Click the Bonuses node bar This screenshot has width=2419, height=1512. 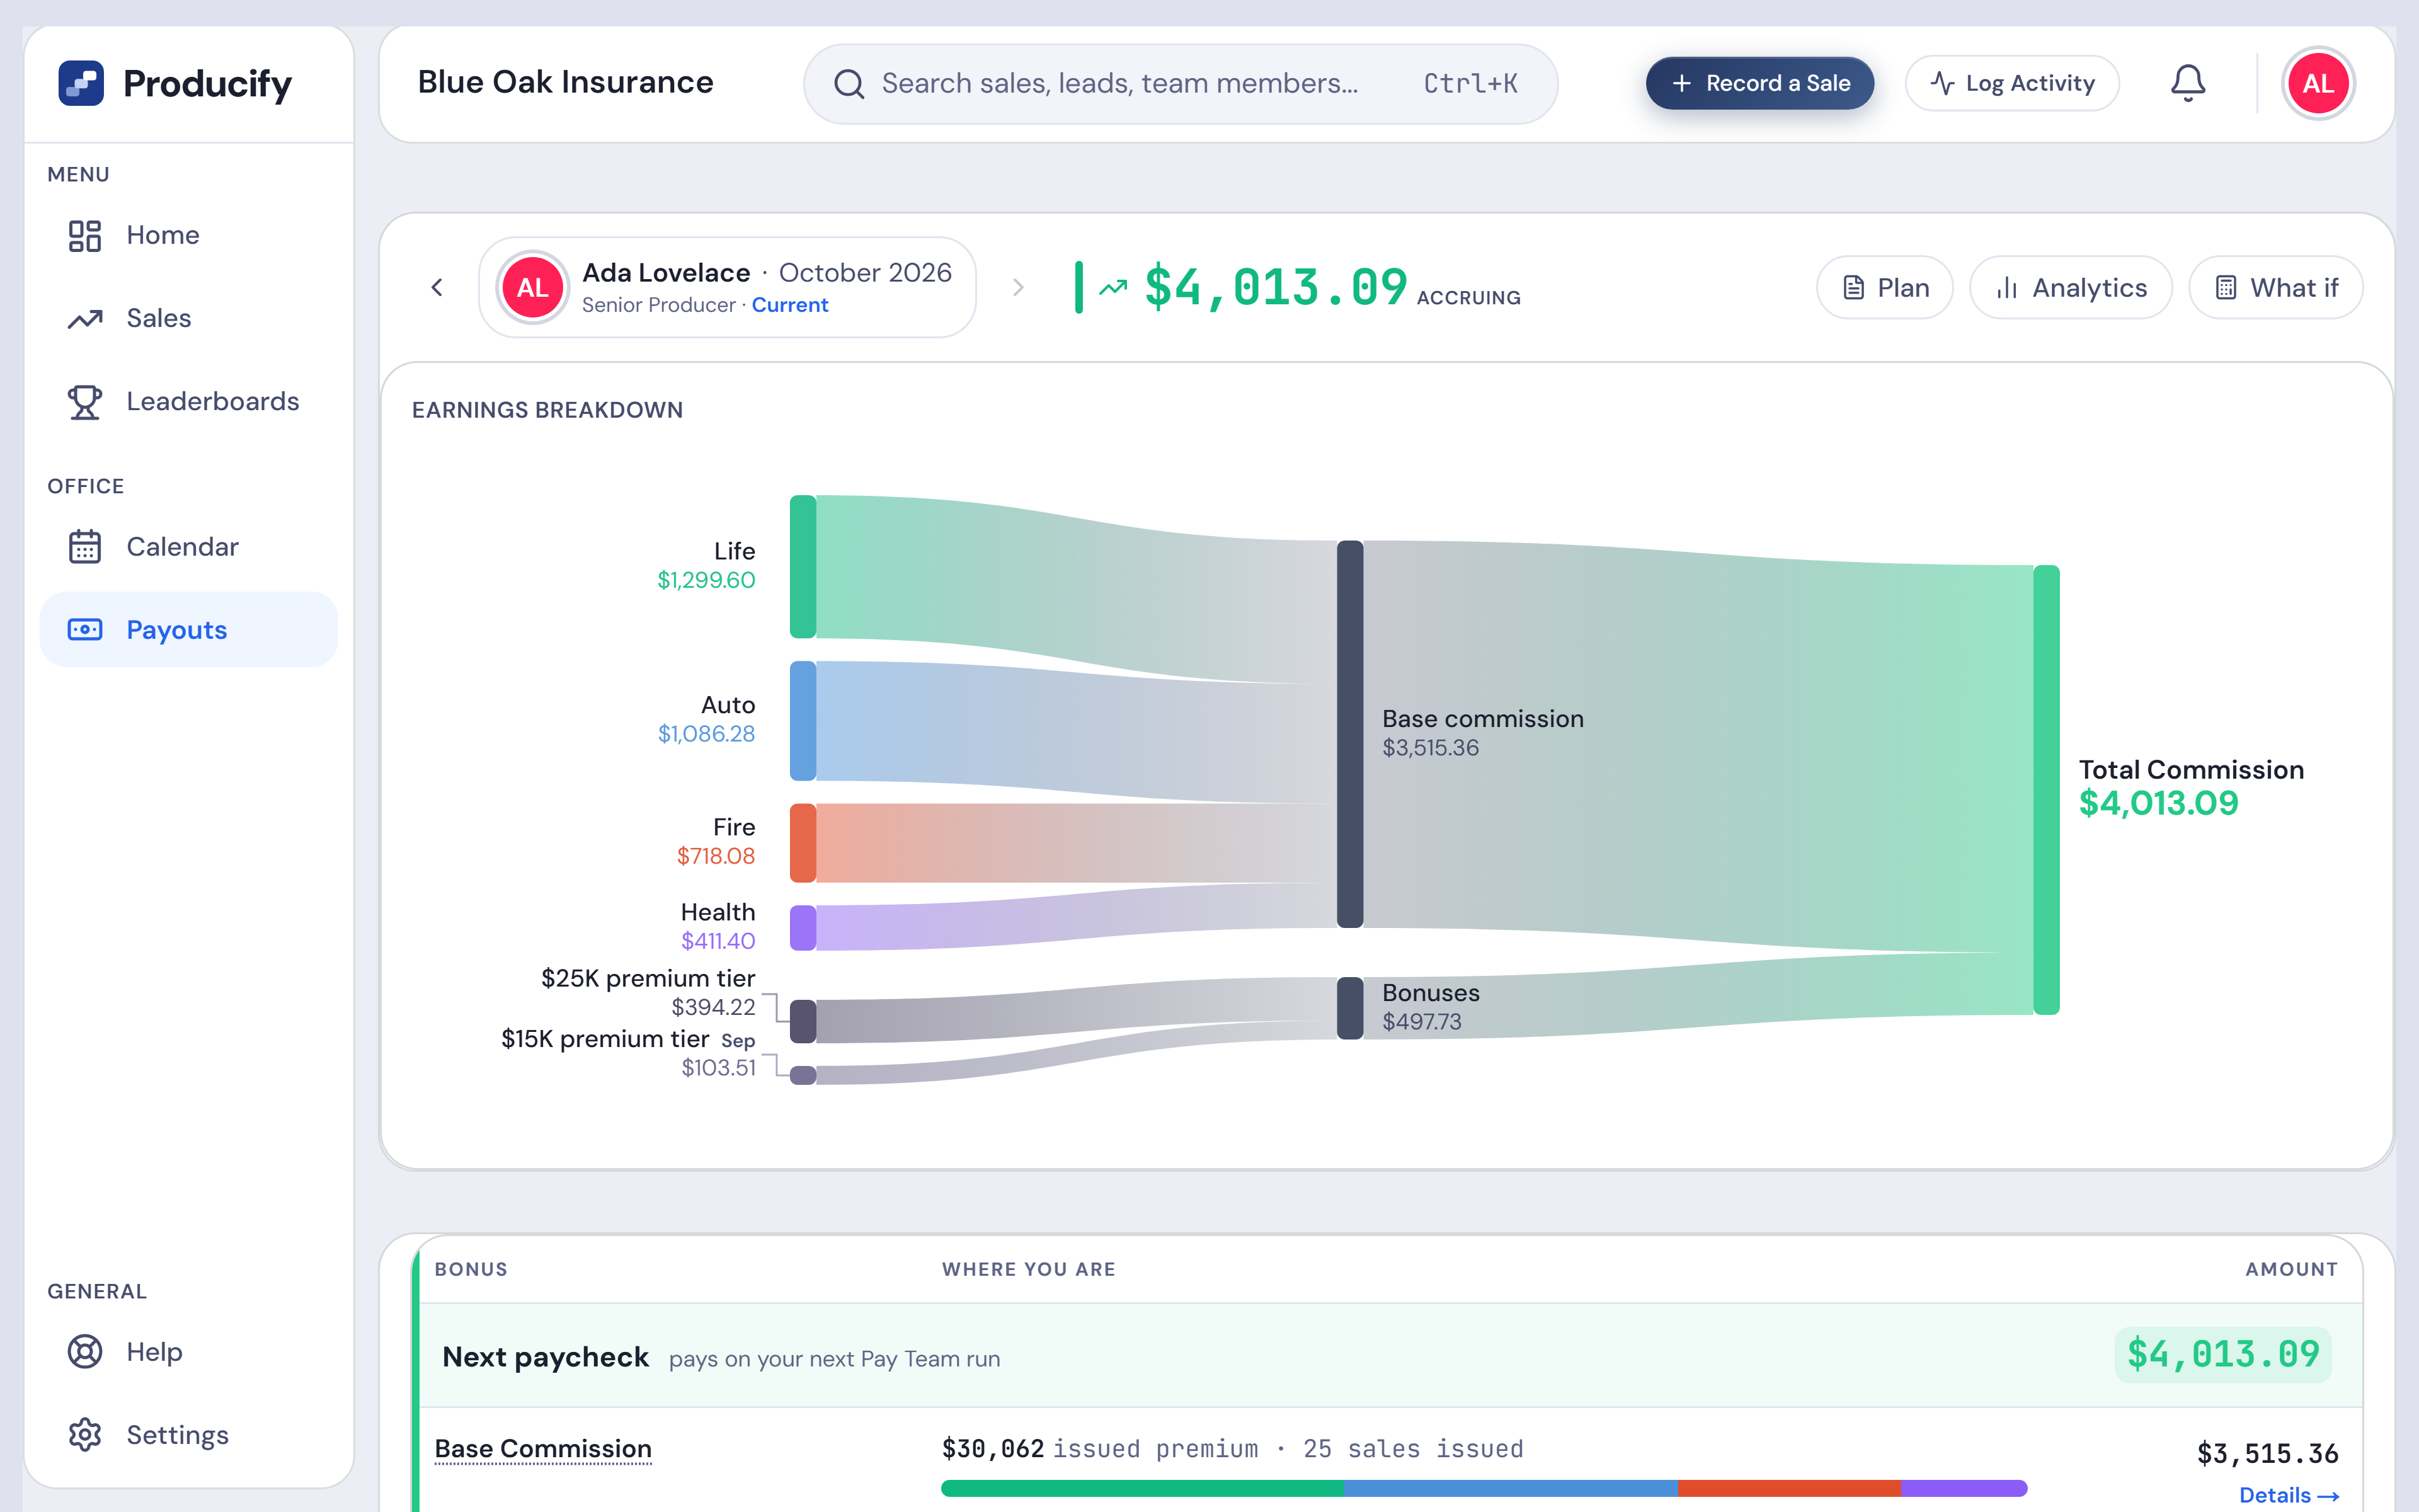[x=1349, y=1008]
